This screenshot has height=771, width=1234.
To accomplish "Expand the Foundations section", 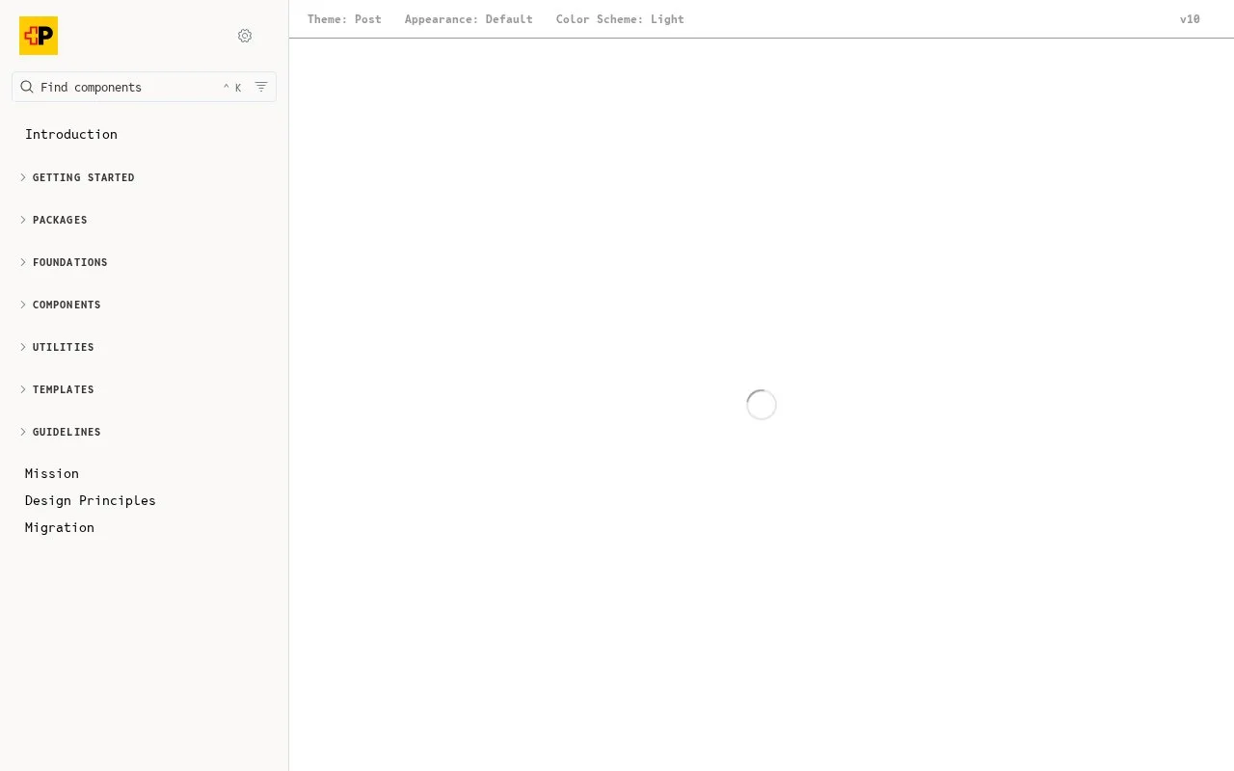I will point(64,262).
